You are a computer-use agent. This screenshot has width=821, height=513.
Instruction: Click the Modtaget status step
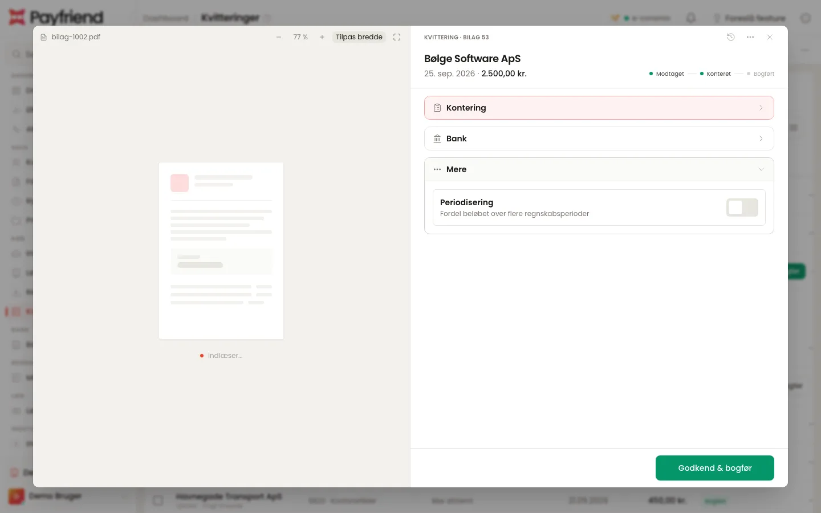tap(666, 74)
